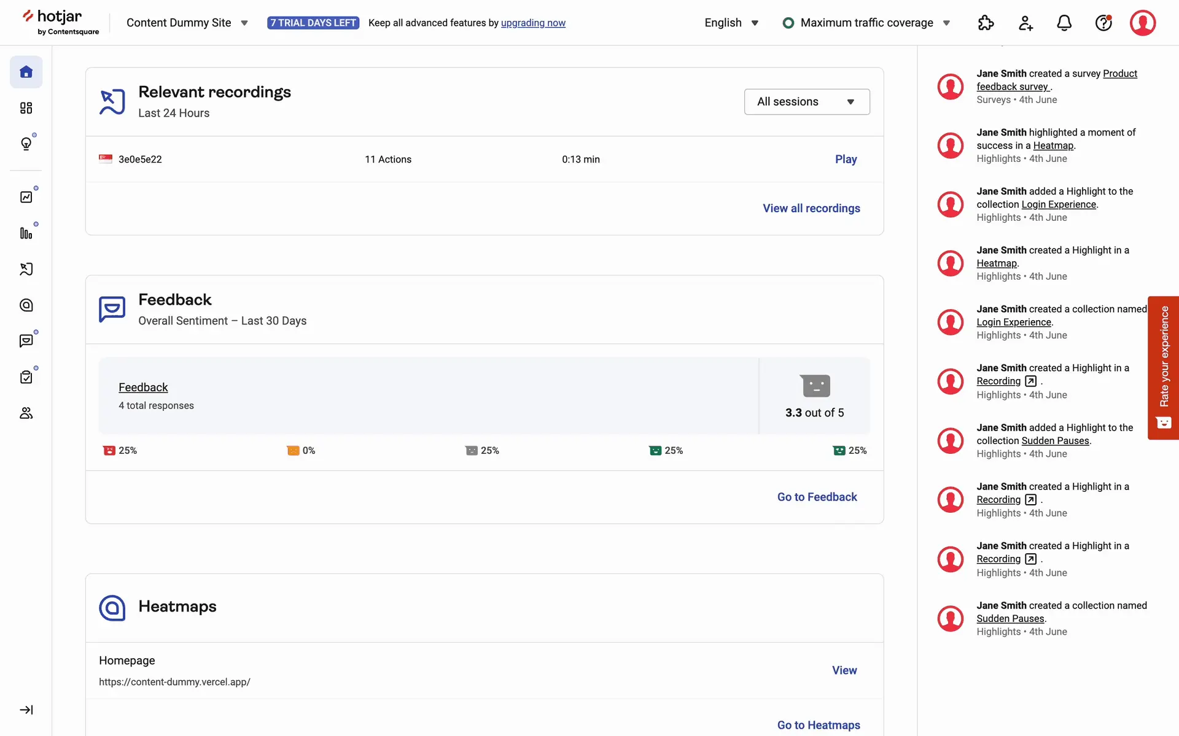Play recording 3e0e5e22
Screen dimensions: 1179x736
846,159
